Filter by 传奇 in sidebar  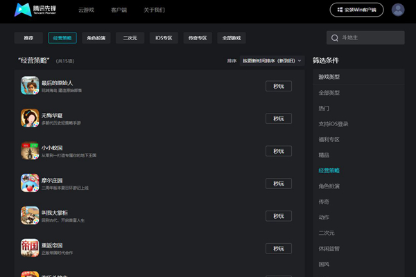[324, 202]
